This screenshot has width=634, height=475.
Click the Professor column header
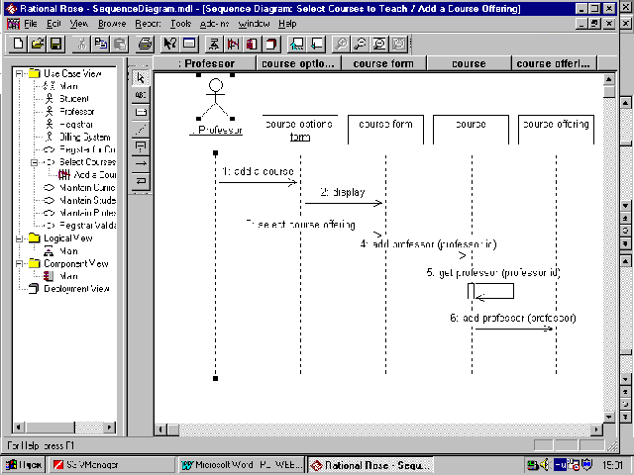[x=205, y=63]
